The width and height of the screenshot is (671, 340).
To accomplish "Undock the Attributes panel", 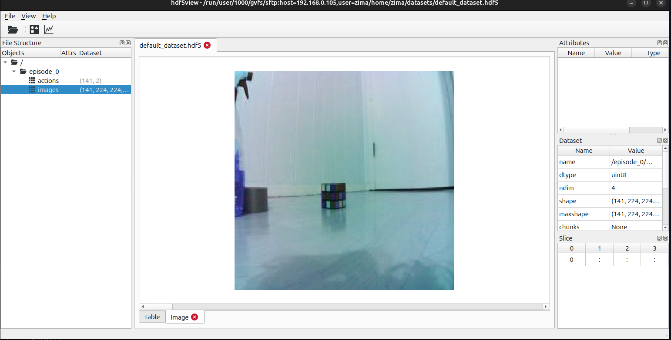I will [x=660, y=43].
